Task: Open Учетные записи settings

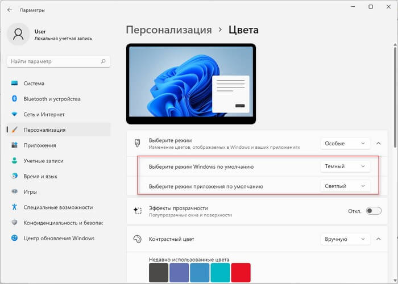Action: pyautogui.click(x=59, y=161)
